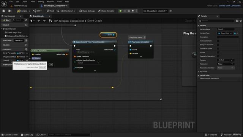Click the My Blueprint search field

point(18,20)
